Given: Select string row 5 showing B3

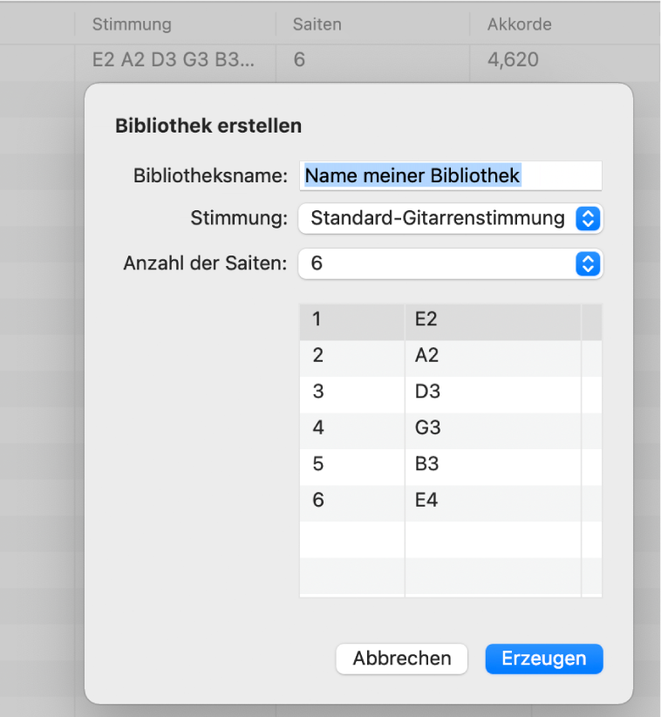Looking at the screenshot, I should point(427,464).
